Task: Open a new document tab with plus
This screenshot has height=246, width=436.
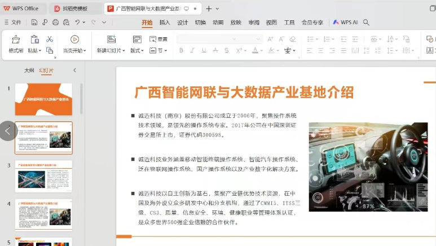Action: [x=209, y=8]
